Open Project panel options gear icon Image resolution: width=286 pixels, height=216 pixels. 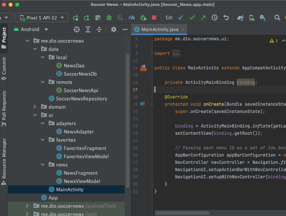[114, 29]
